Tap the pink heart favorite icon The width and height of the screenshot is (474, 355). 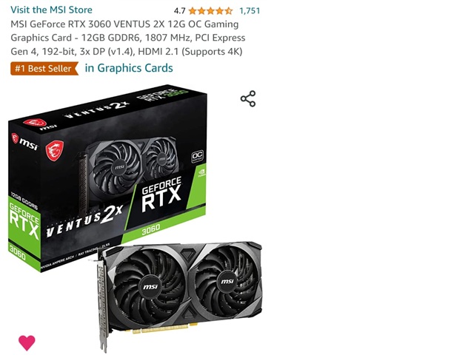pyautogui.click(x=27, y=342)
